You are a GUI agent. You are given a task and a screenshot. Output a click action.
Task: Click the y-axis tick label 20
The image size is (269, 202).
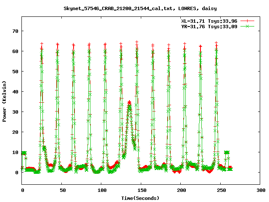15,132
